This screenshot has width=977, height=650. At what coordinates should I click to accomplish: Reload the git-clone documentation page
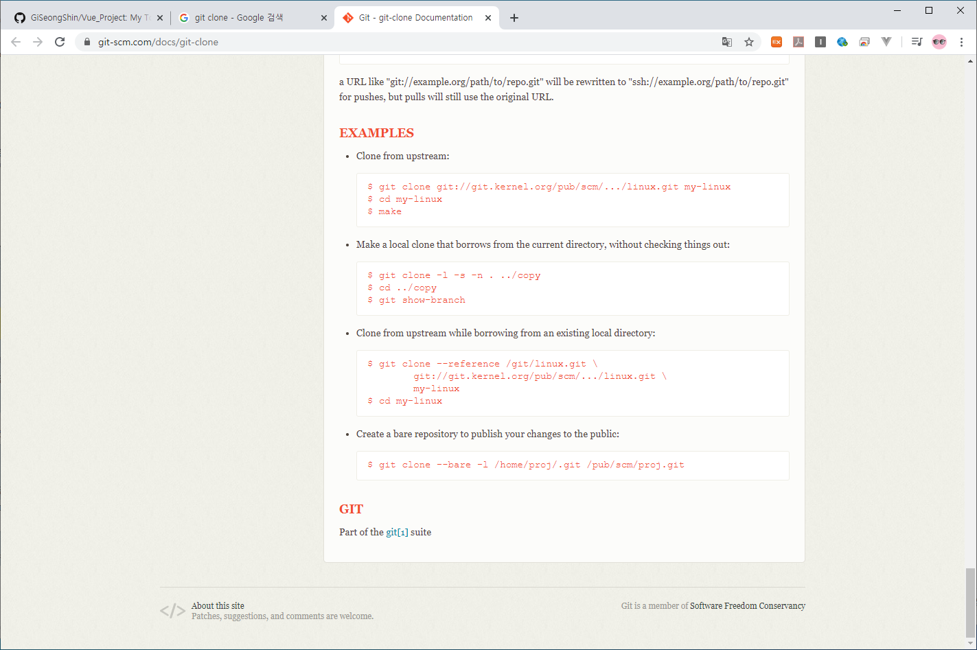point(60,42)
